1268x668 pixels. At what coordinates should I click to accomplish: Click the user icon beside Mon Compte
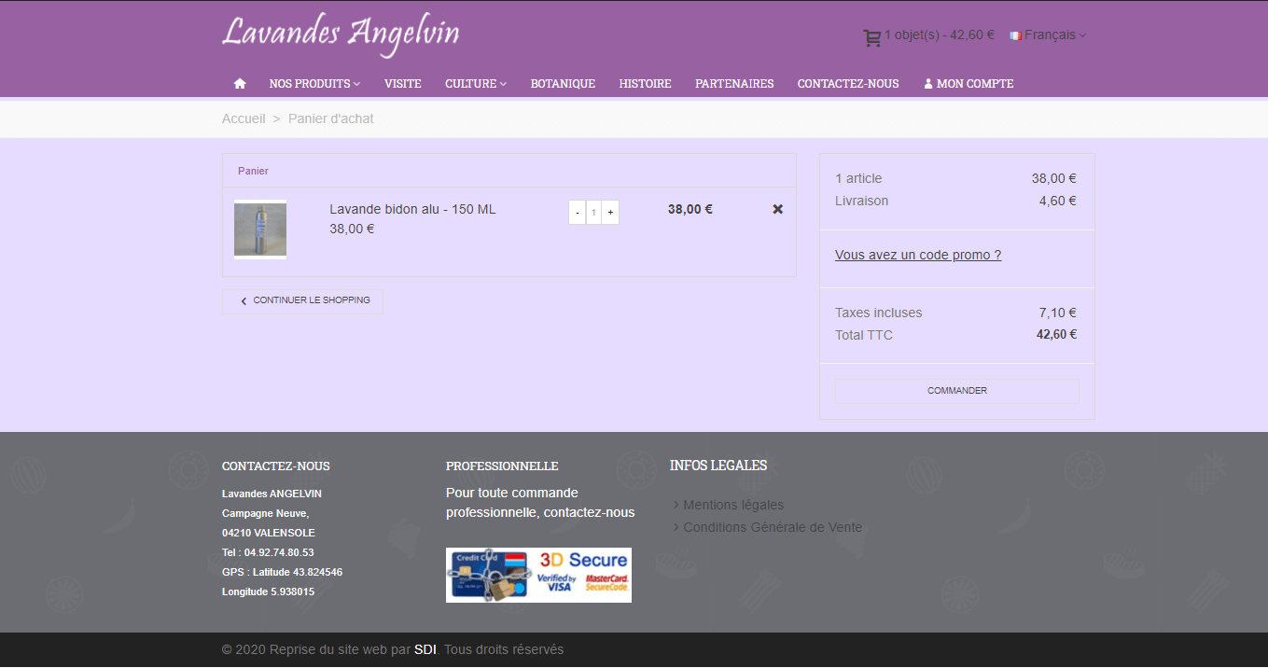coord(928,83)
